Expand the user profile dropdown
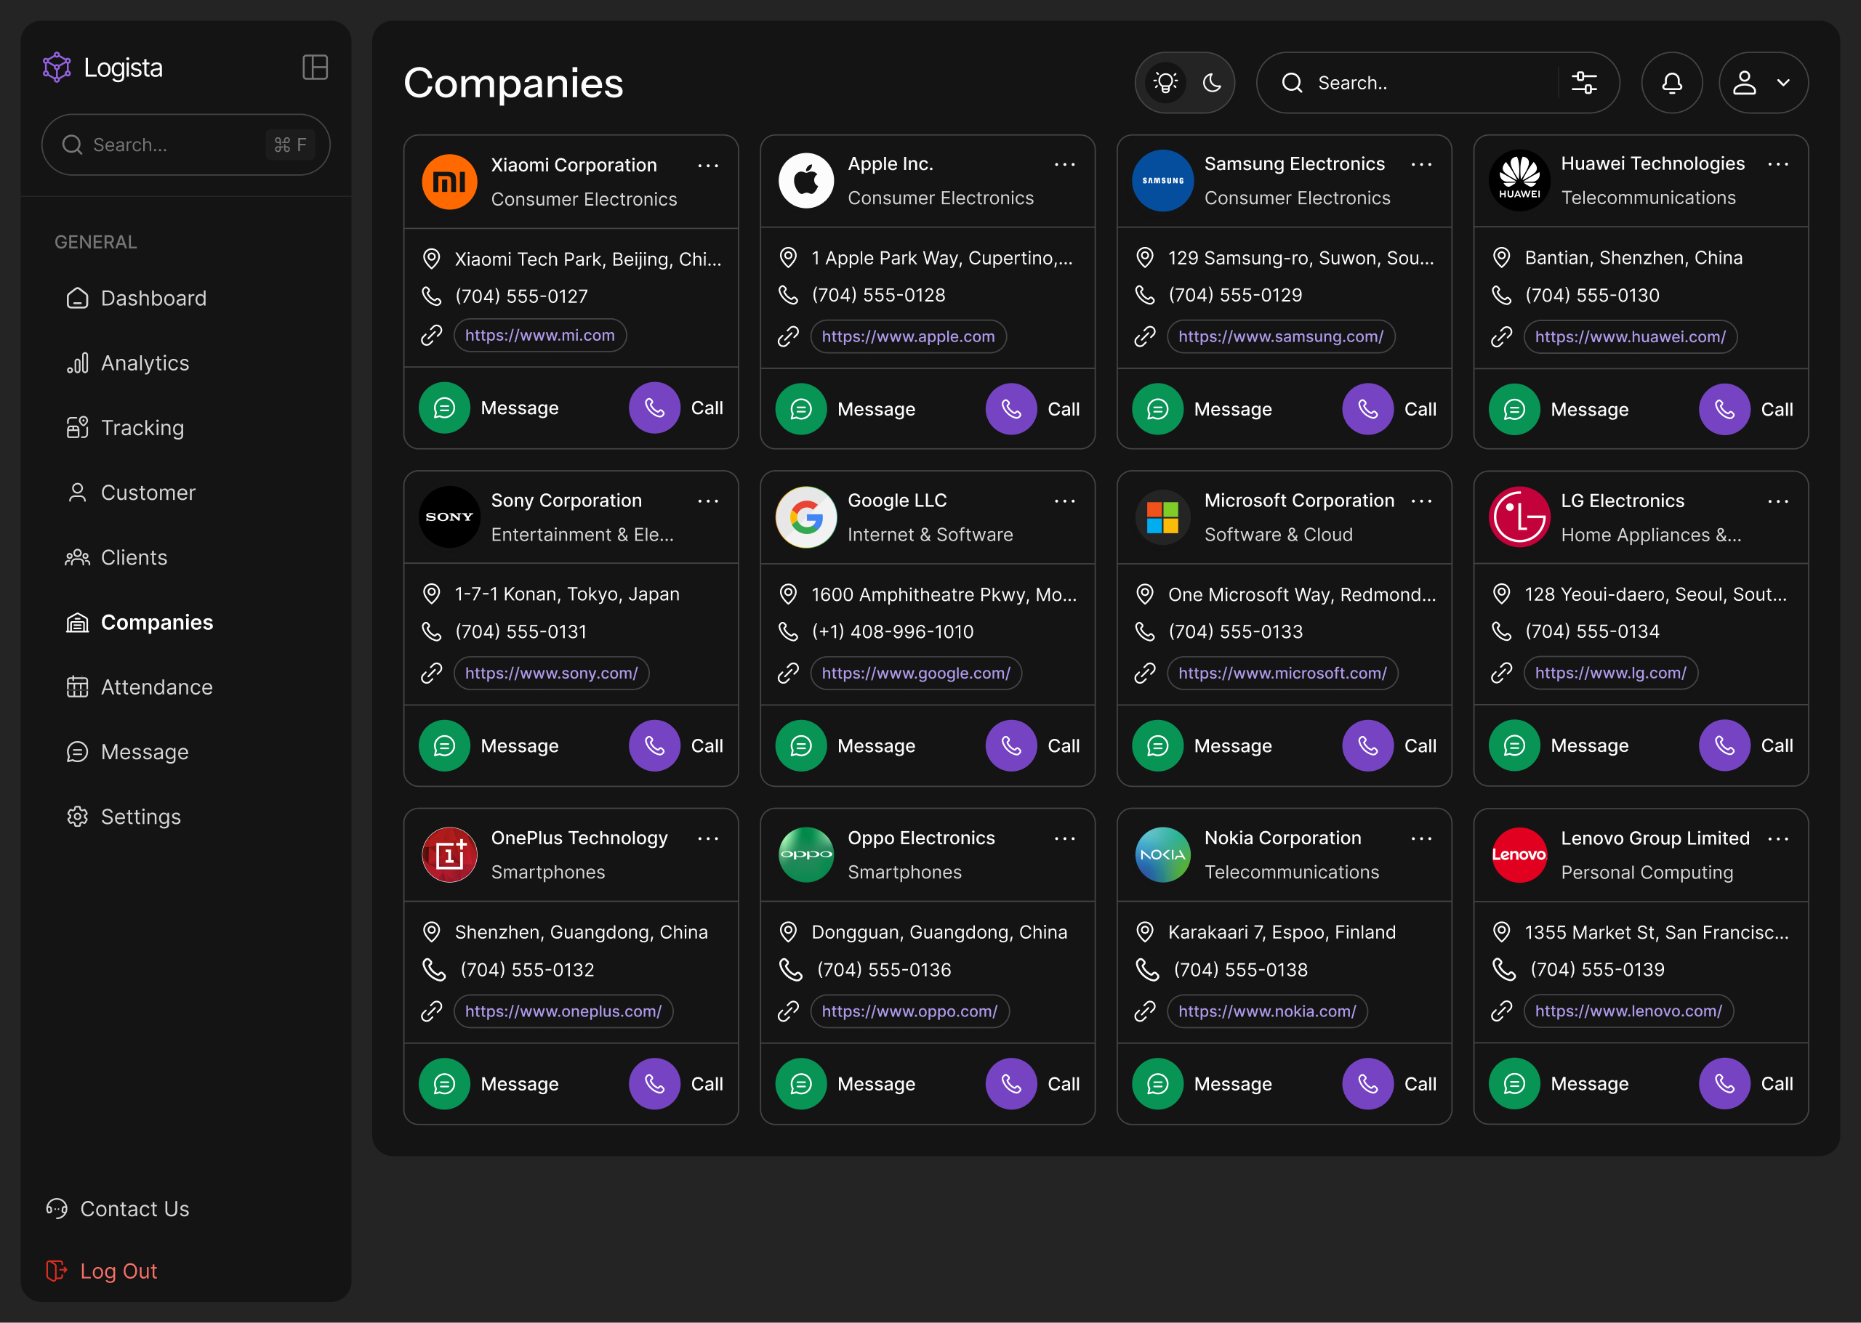 [1763, 82]
